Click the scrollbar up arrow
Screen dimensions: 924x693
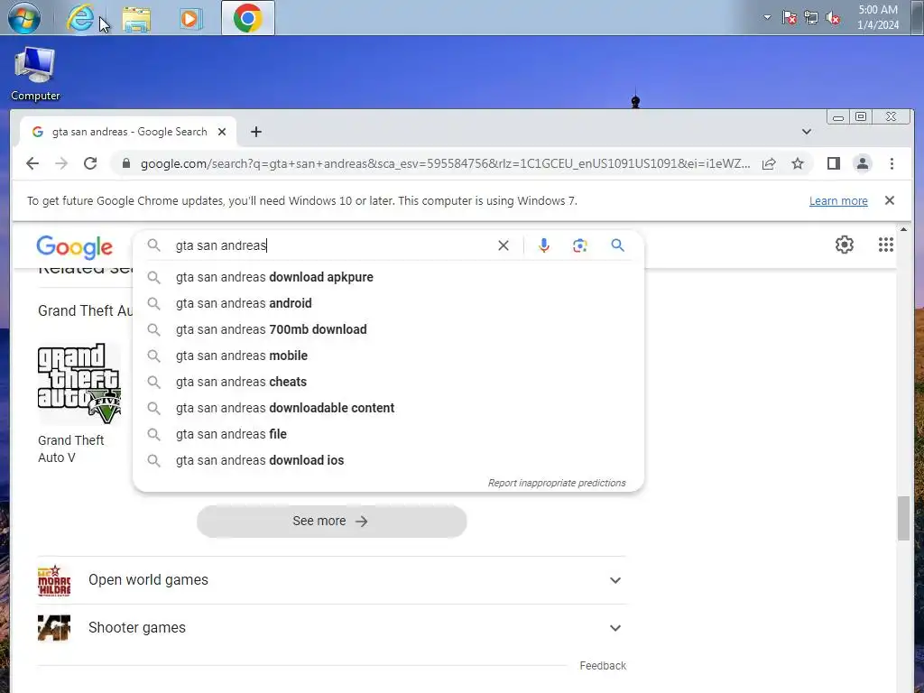click(x=903, y=229)
